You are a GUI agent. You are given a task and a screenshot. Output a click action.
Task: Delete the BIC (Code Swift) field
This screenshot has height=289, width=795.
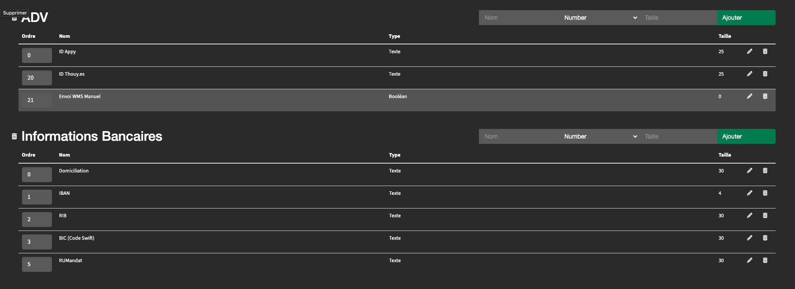(765, 238)
